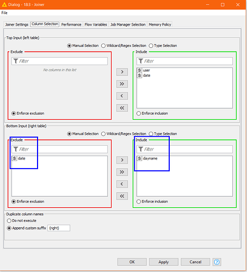This screenshot has width=247, height=272.
Task: Click the OK button
Action: click(x=132, y=262)
